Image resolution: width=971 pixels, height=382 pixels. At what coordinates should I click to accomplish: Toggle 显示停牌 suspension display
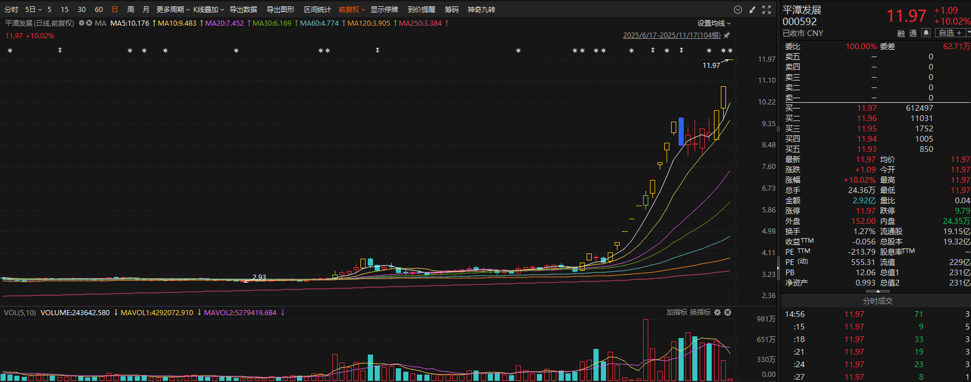pos(384,10)
